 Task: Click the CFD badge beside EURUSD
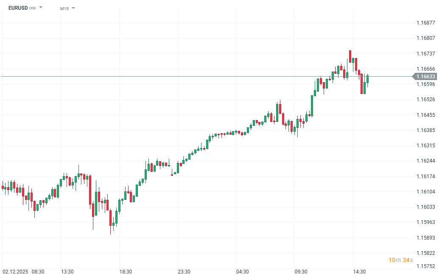click(x=33, y=8)
